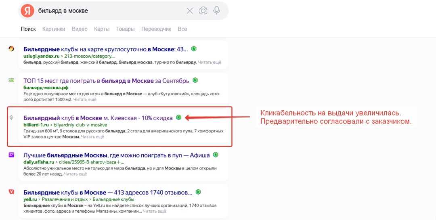
Task: Open daily.afisha.ru domain link
Action: (x=39, y=162)
